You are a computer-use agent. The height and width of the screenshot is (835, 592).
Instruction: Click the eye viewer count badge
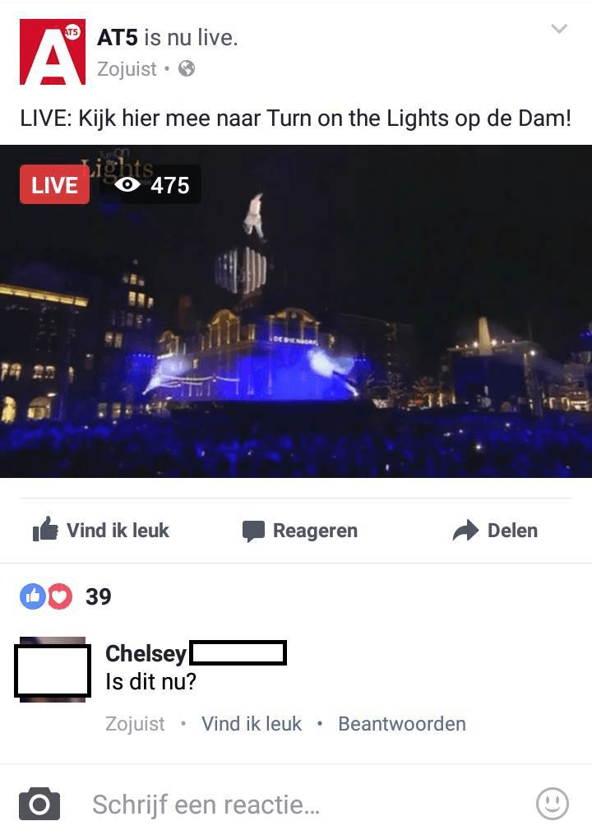(151, 185)
